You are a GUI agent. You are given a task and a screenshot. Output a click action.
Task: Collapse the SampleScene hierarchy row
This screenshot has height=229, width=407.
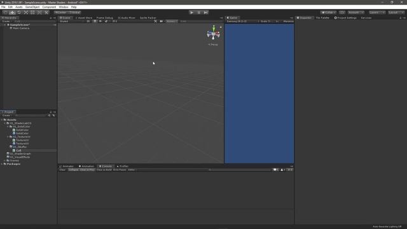(x=5, y=25)
